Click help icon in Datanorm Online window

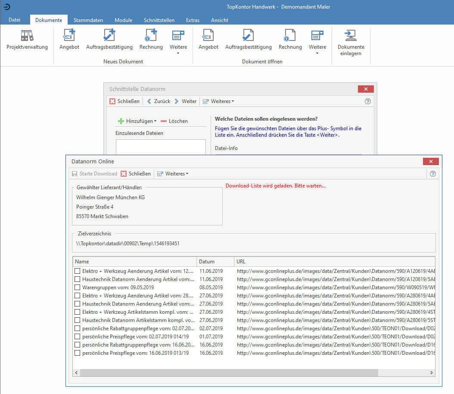point(432,174)
